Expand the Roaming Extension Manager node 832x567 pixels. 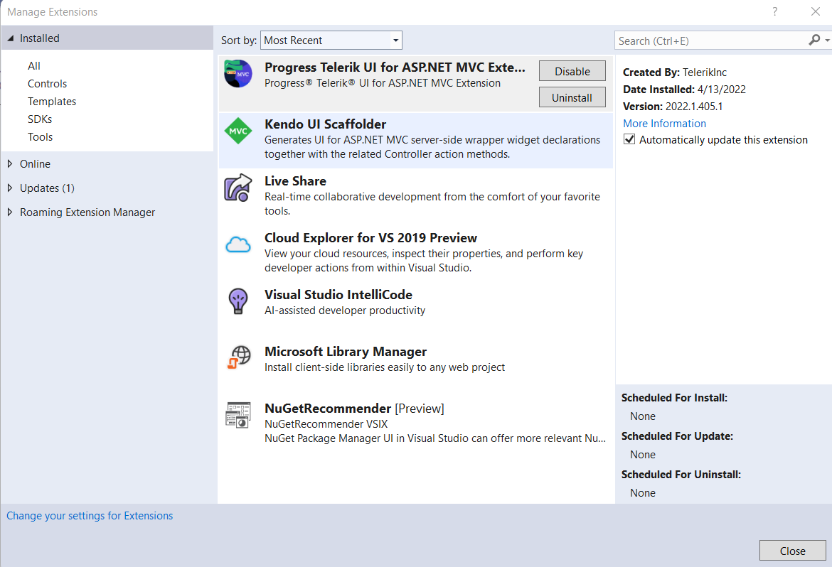[x=10, y=212]
